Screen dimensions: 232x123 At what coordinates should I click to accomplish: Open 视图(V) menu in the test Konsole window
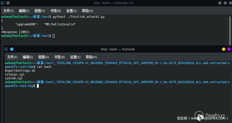40,11
